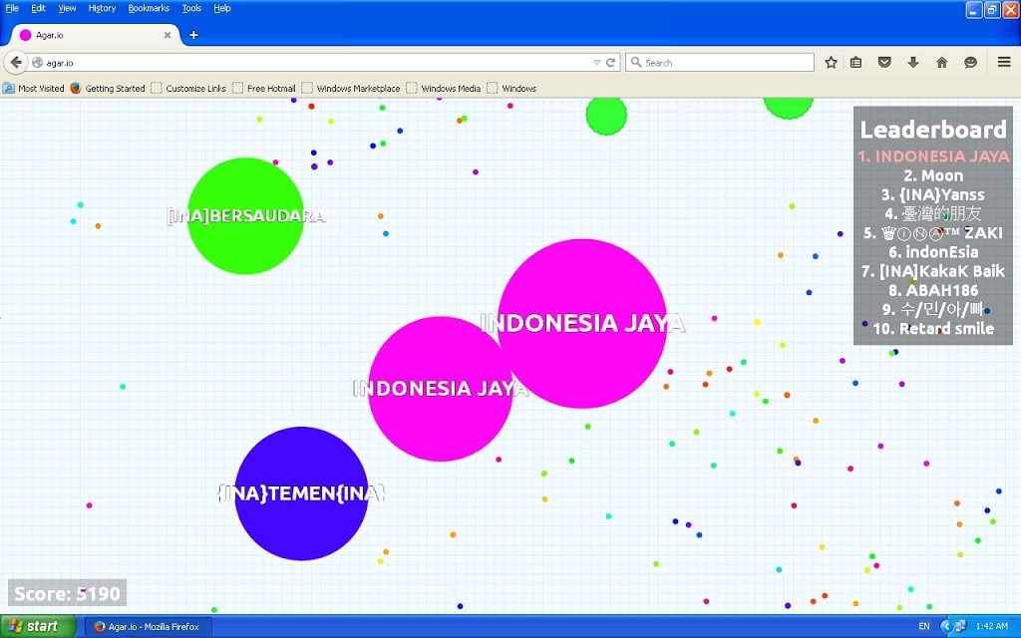The height and width of the screenshot is (638, 1021).
Task: Open the Bookmarks menu
Action: coord(149,8)
